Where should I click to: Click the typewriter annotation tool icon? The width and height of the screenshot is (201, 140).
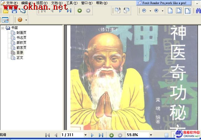click(x=5, y=20)
